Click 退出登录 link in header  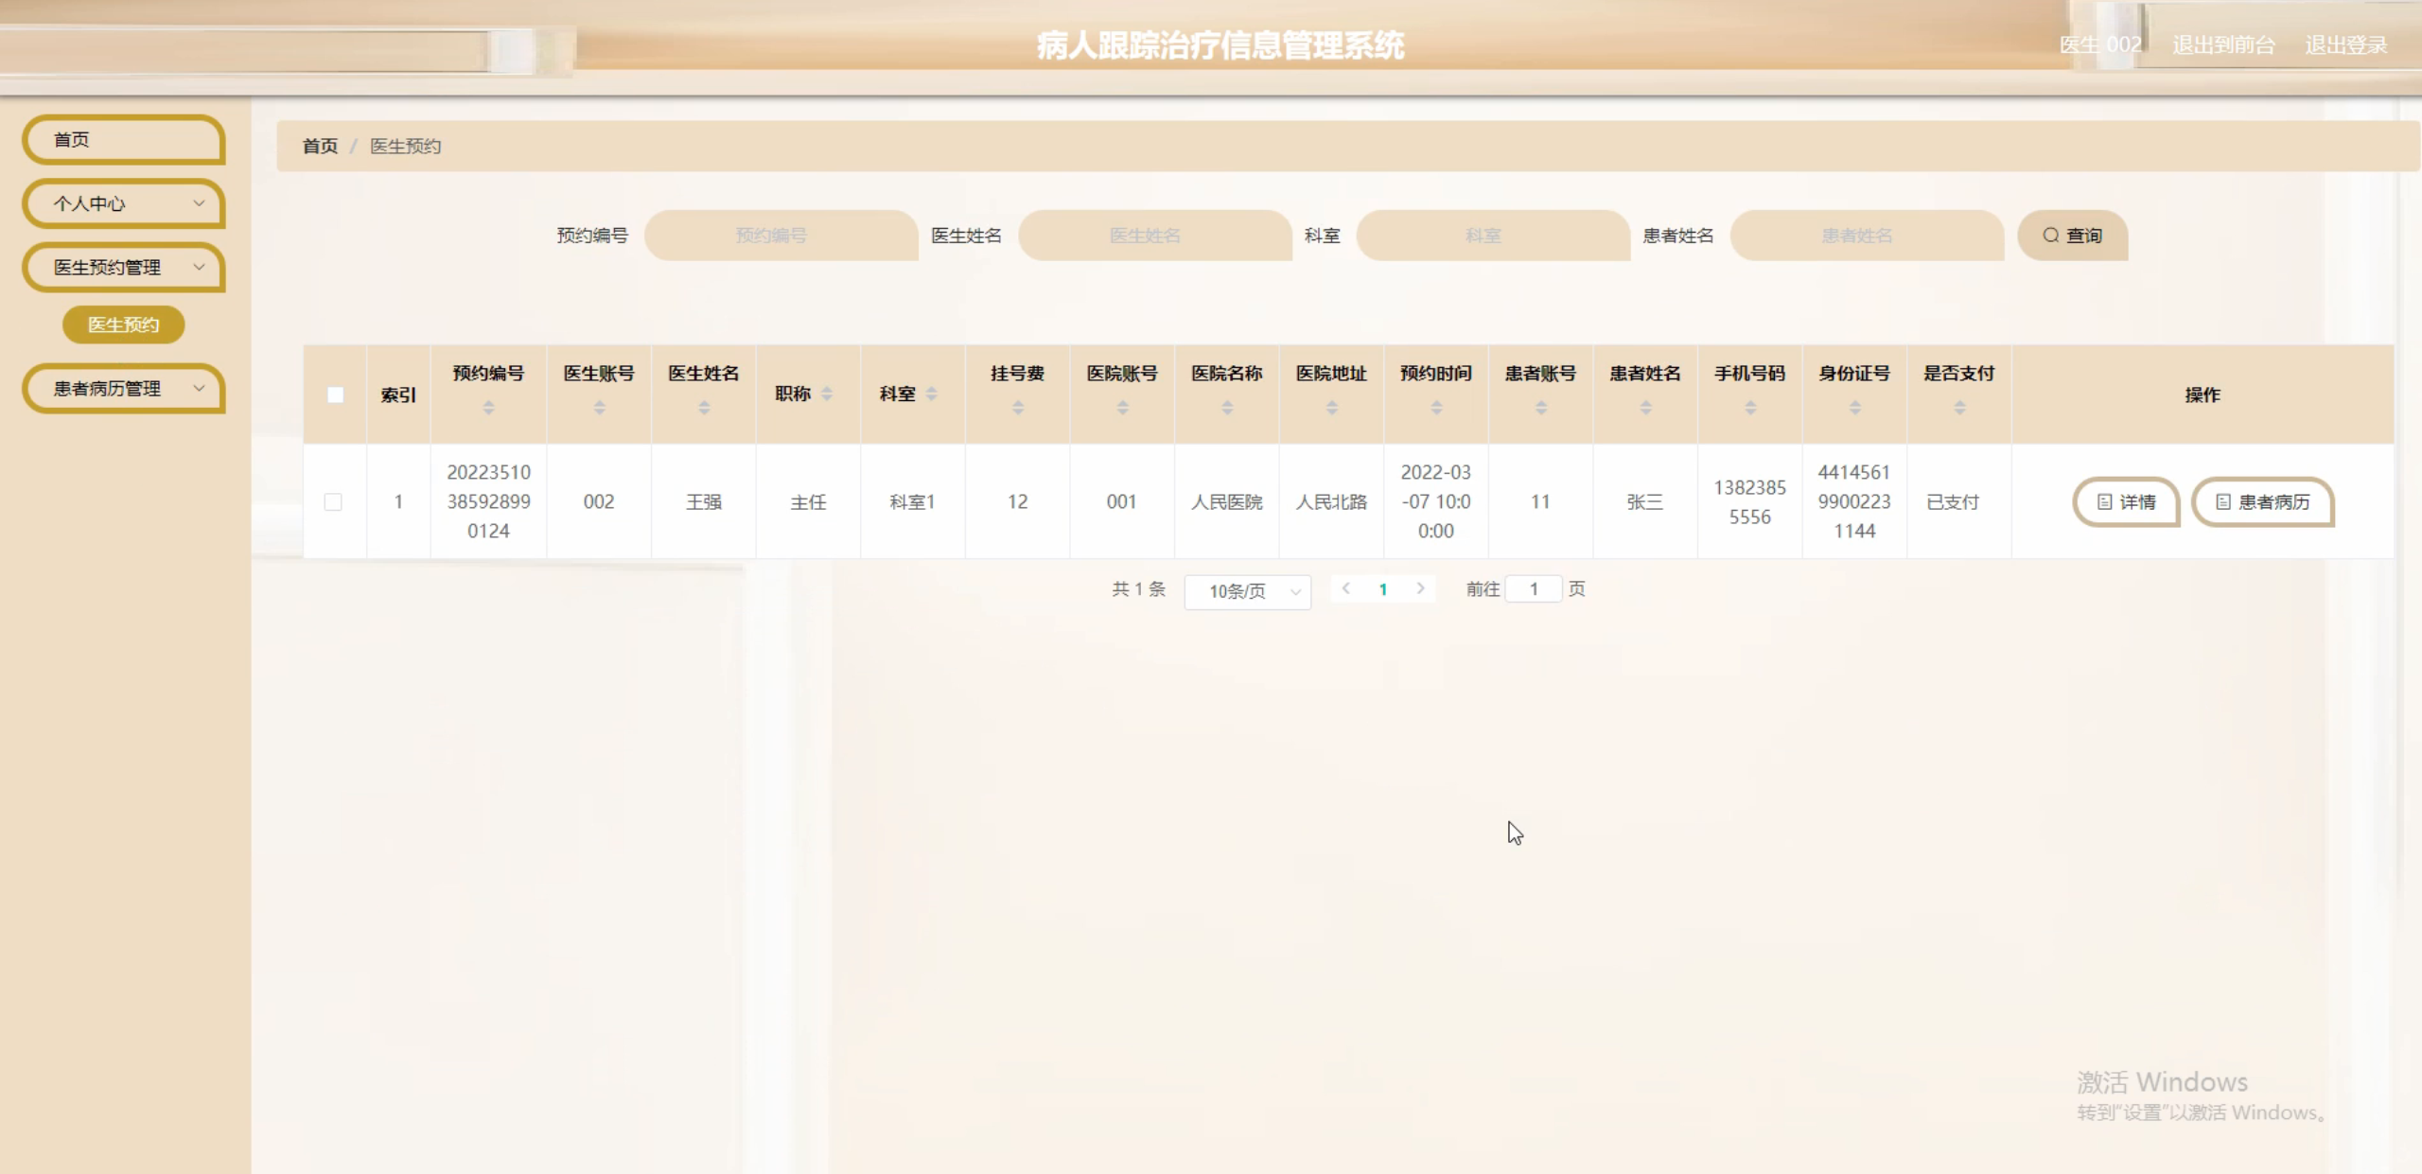2345,44
